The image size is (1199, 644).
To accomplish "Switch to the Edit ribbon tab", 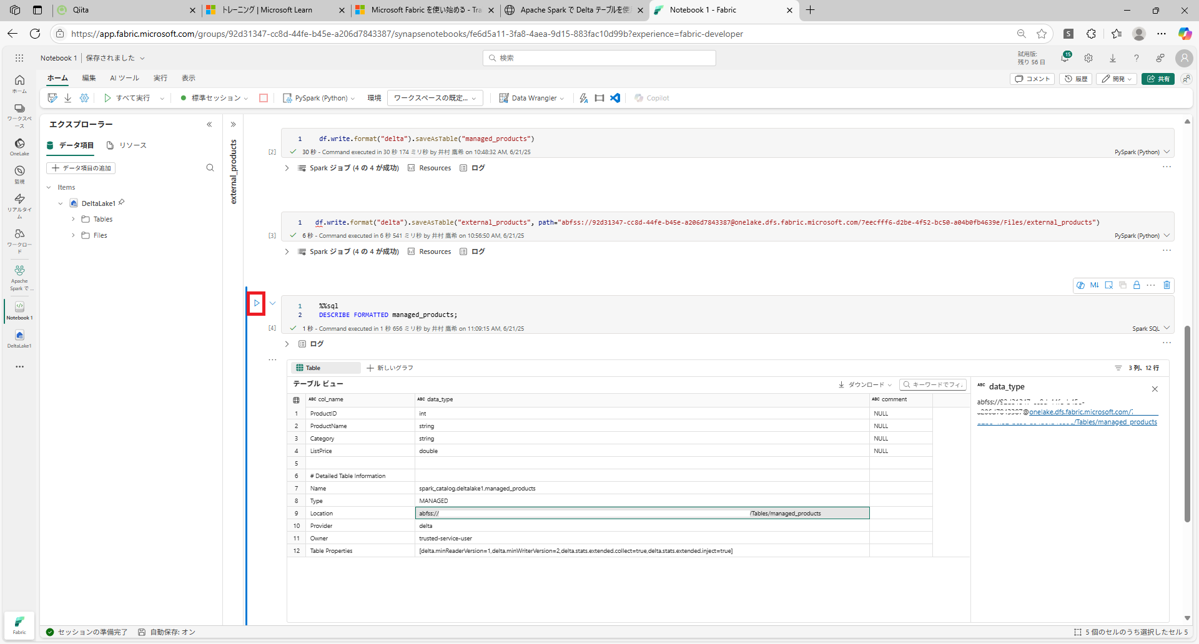I will pyautogui.click(x=89, y=78).
